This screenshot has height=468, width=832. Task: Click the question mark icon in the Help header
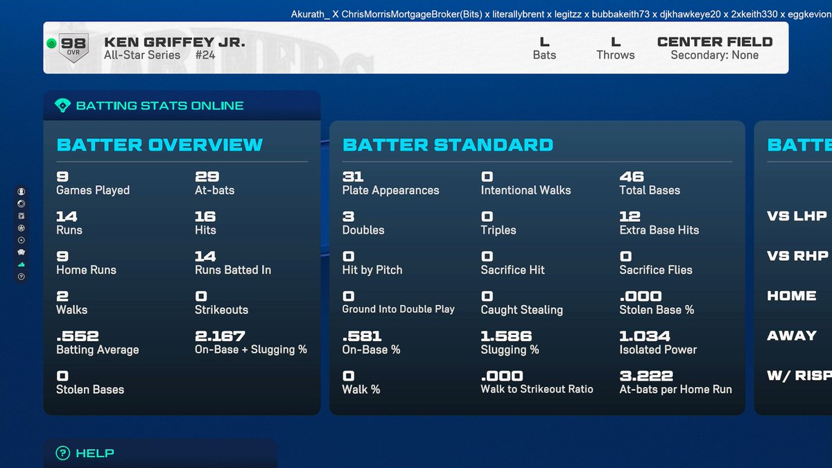(62, 453)
